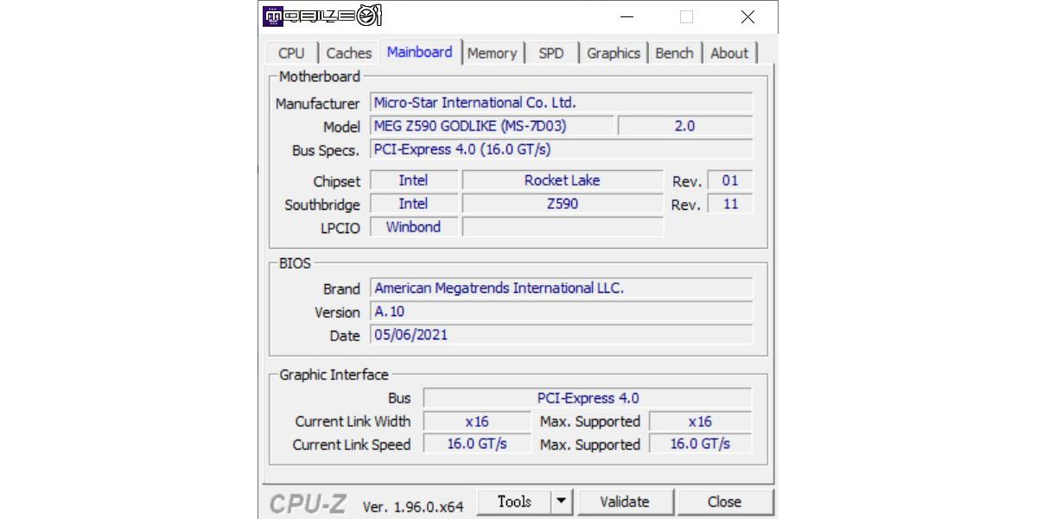
Task: Click version text Ver. 1.96.0.x64
Action: 413,506
